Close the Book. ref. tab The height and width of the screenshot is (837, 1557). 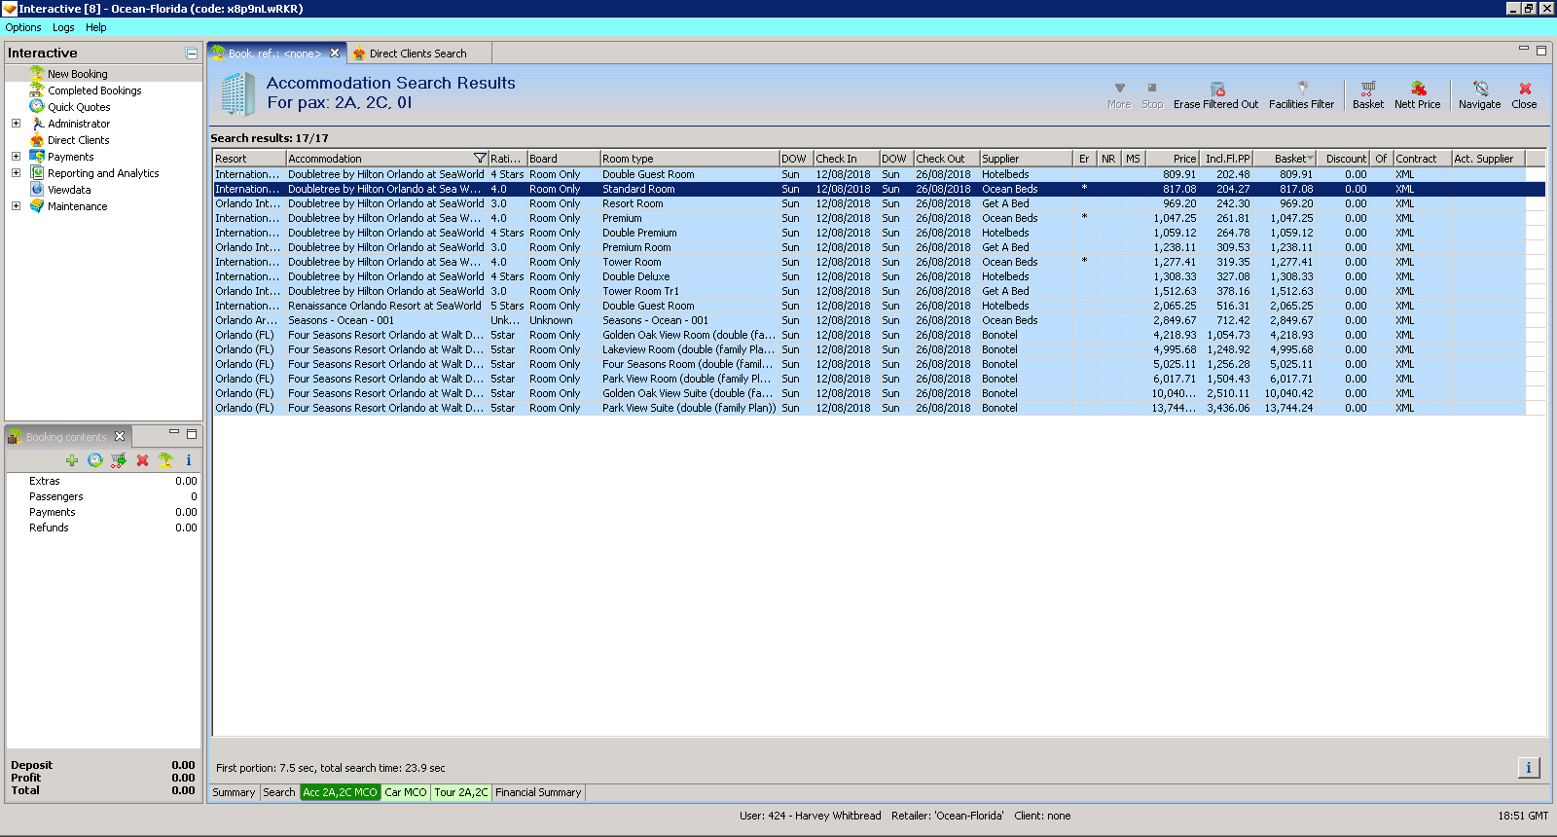tap(335, 53)
